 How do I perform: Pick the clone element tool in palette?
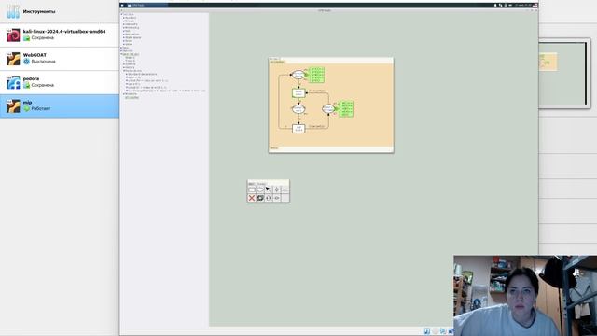tap(260, 198)
